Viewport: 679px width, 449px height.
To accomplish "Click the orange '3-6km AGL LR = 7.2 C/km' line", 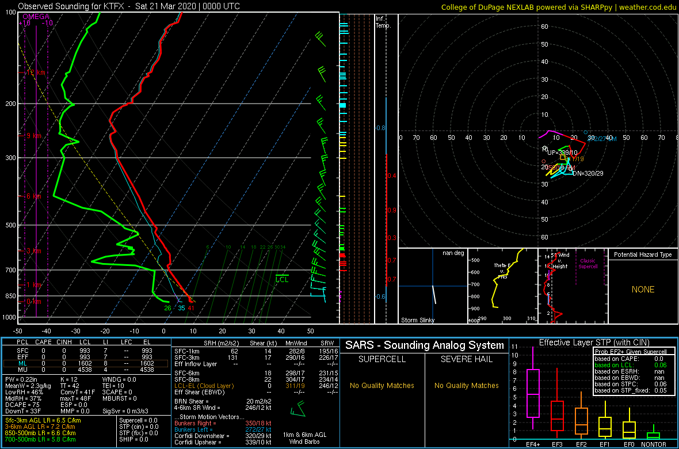I will (x=41, y=427).
